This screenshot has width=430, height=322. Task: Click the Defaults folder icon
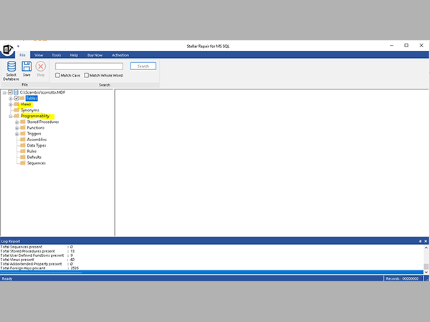coord(23,157)
